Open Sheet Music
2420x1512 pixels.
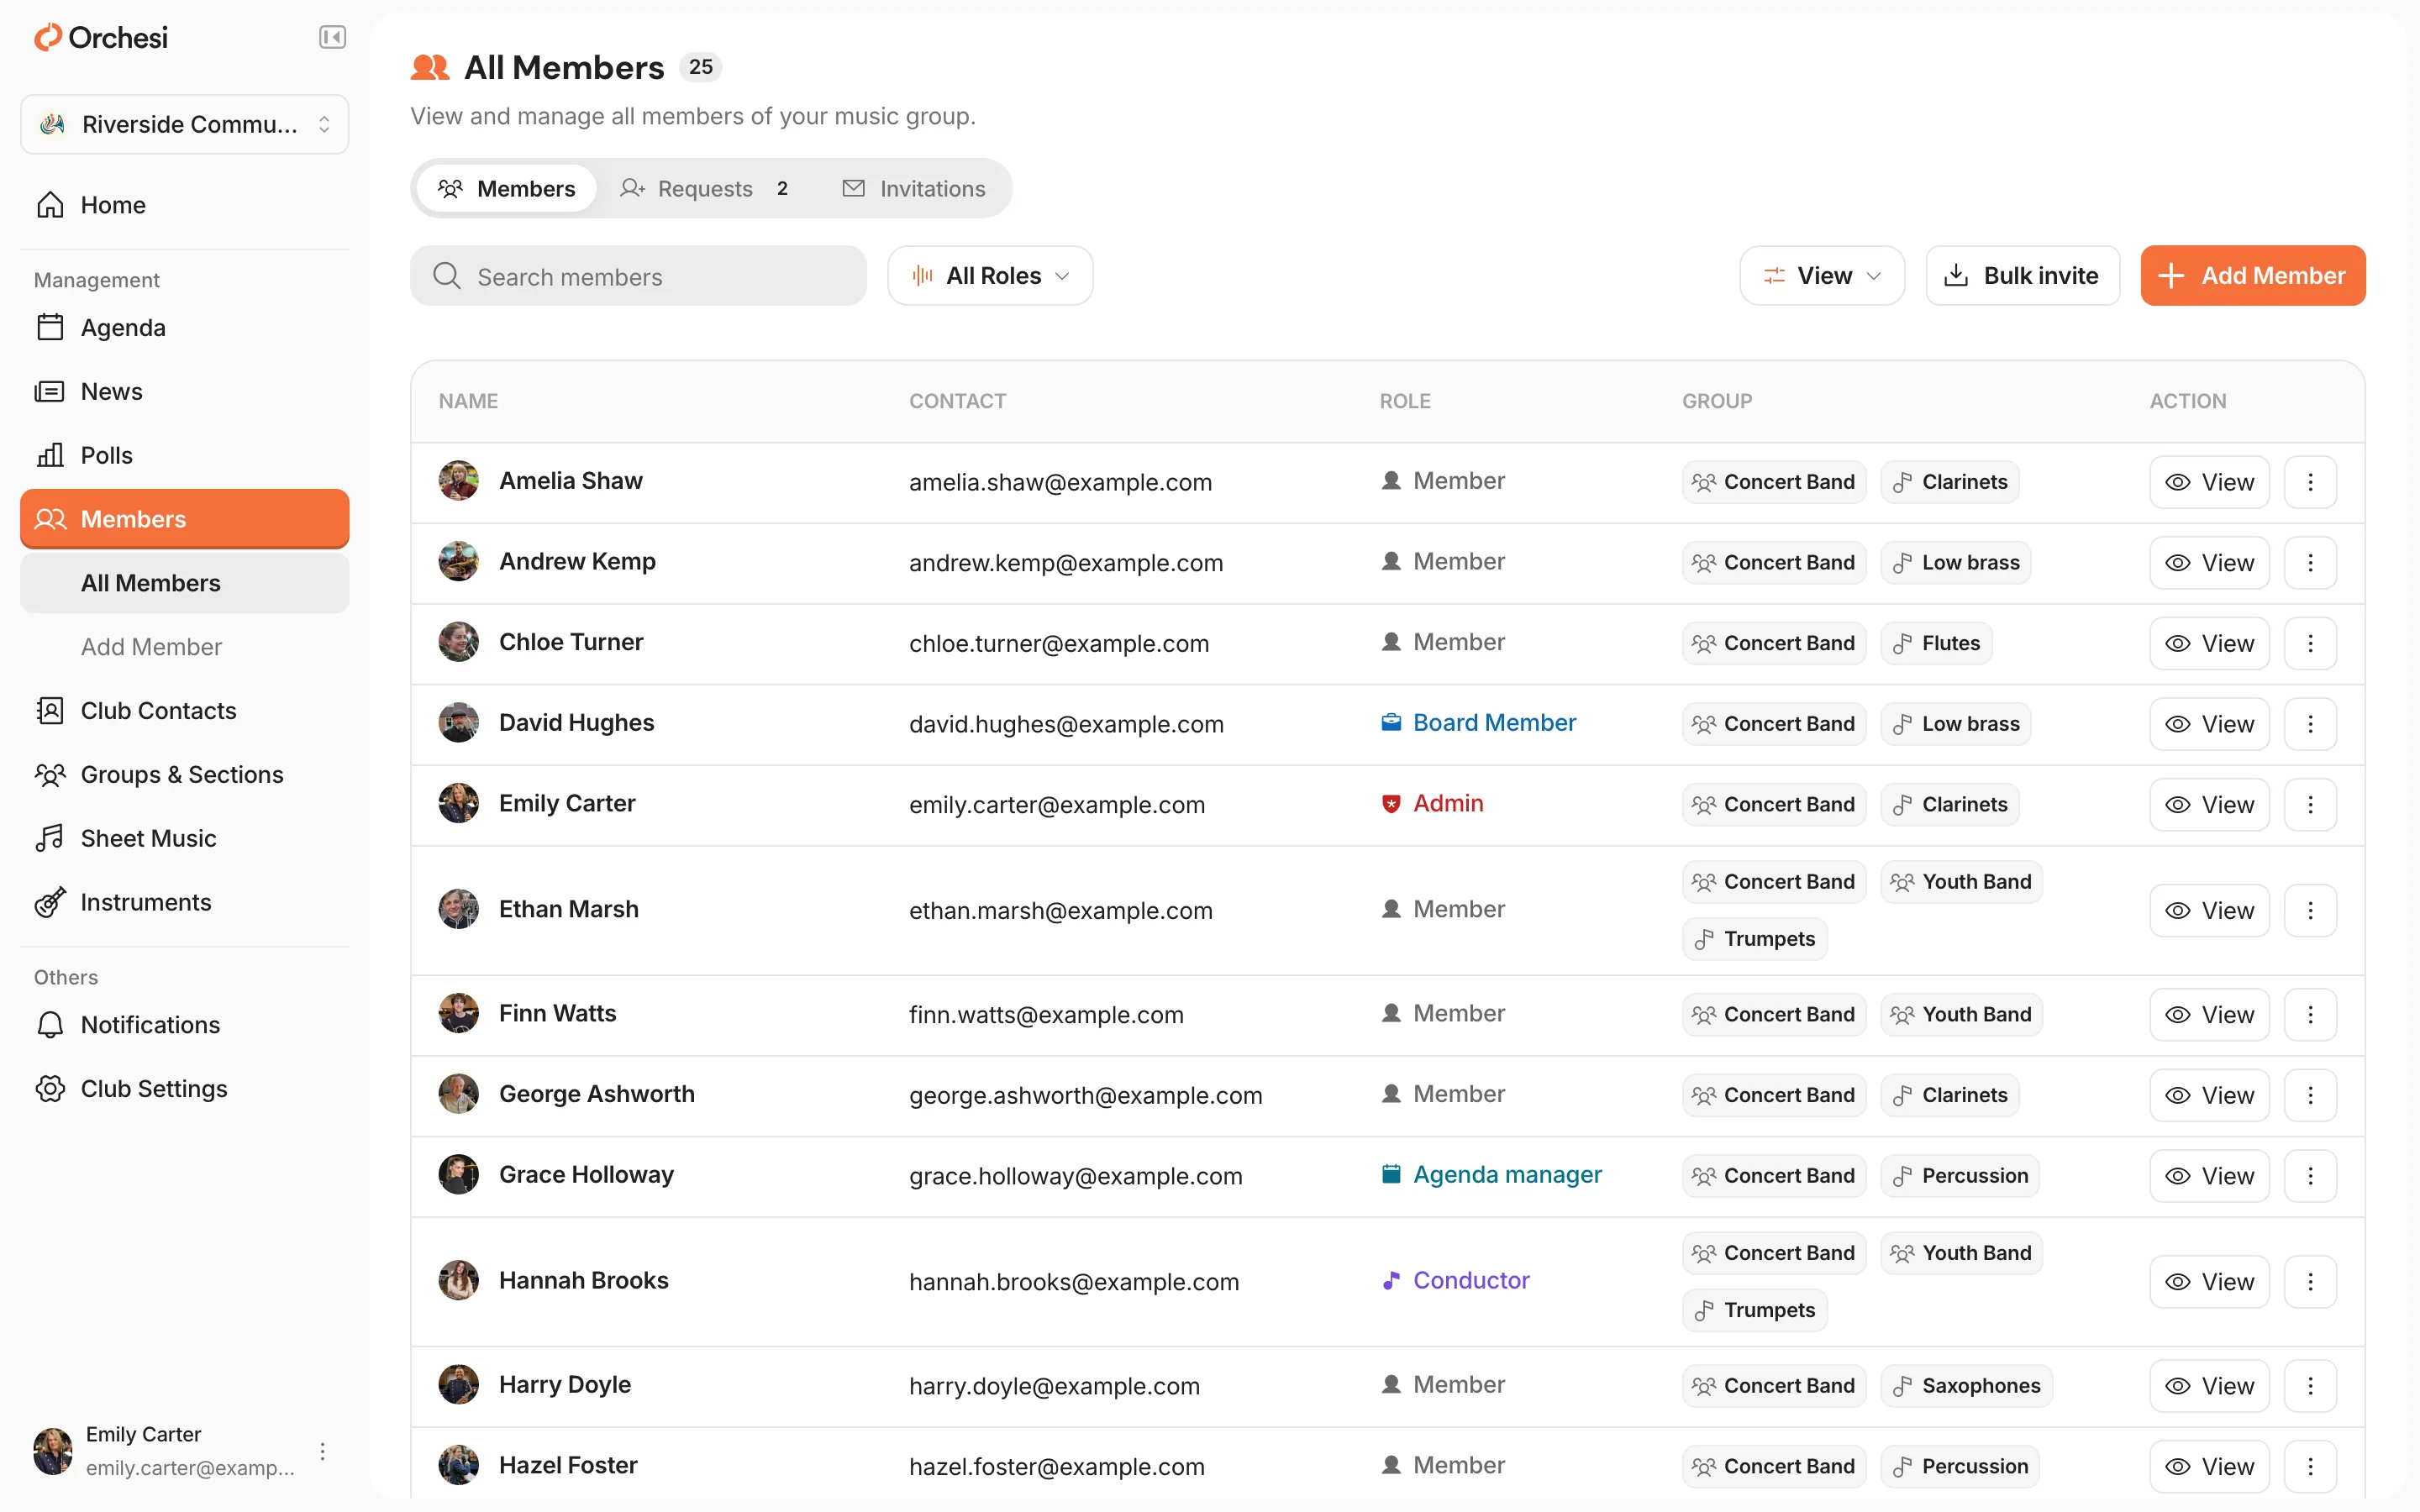tap(184, 838)
